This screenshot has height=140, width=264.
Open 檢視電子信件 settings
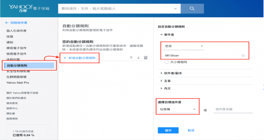point(16,54)
